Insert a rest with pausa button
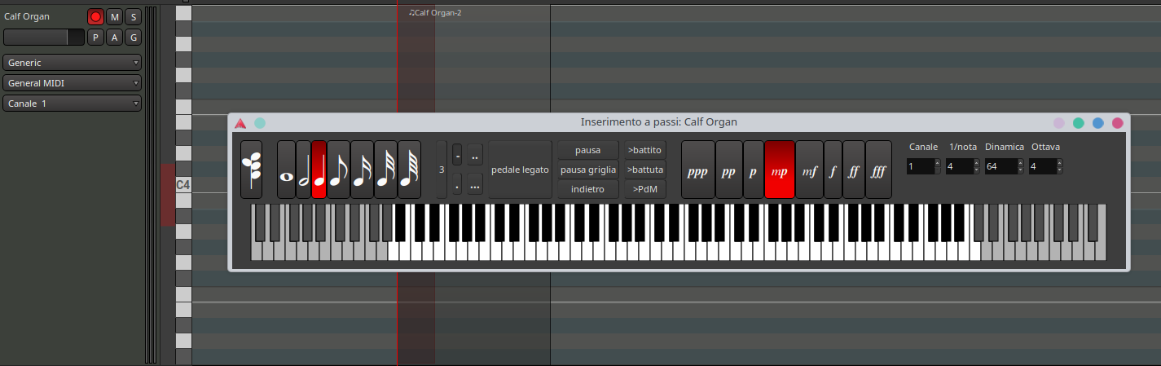 point(587,150)
